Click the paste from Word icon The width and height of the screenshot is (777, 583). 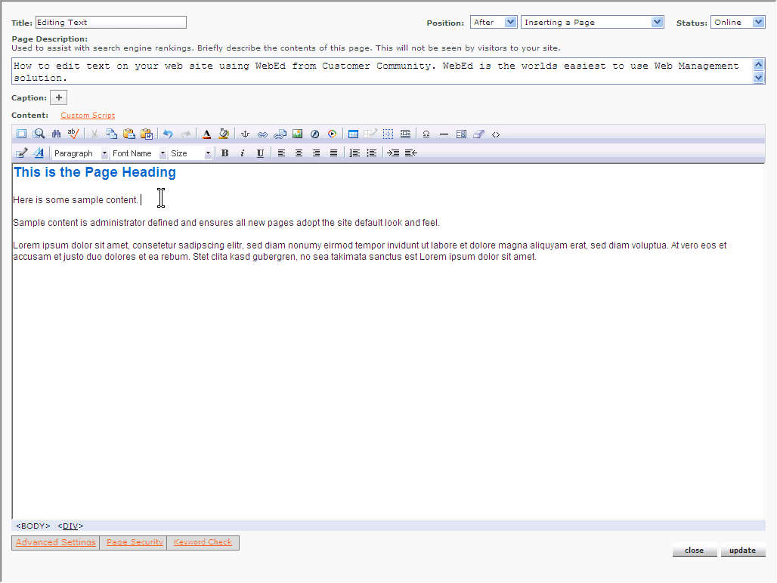(147, 134)
